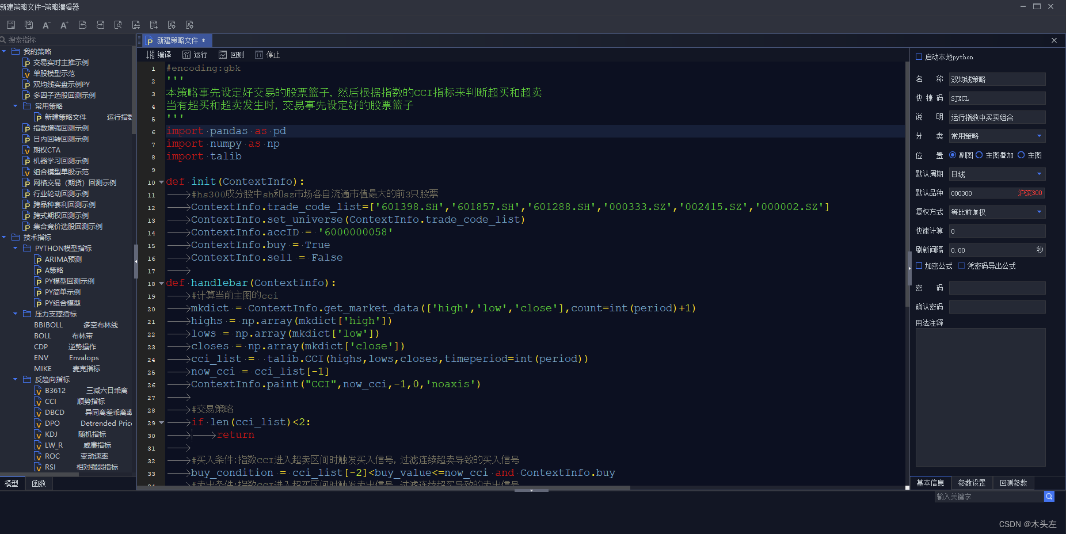Select the 主图叠加 radio button
The image size is (1066, 534).
pyautogui.click(x=979, y=155)
